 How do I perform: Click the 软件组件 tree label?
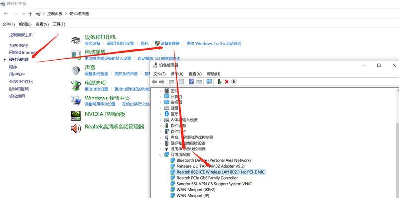point(178,131)
